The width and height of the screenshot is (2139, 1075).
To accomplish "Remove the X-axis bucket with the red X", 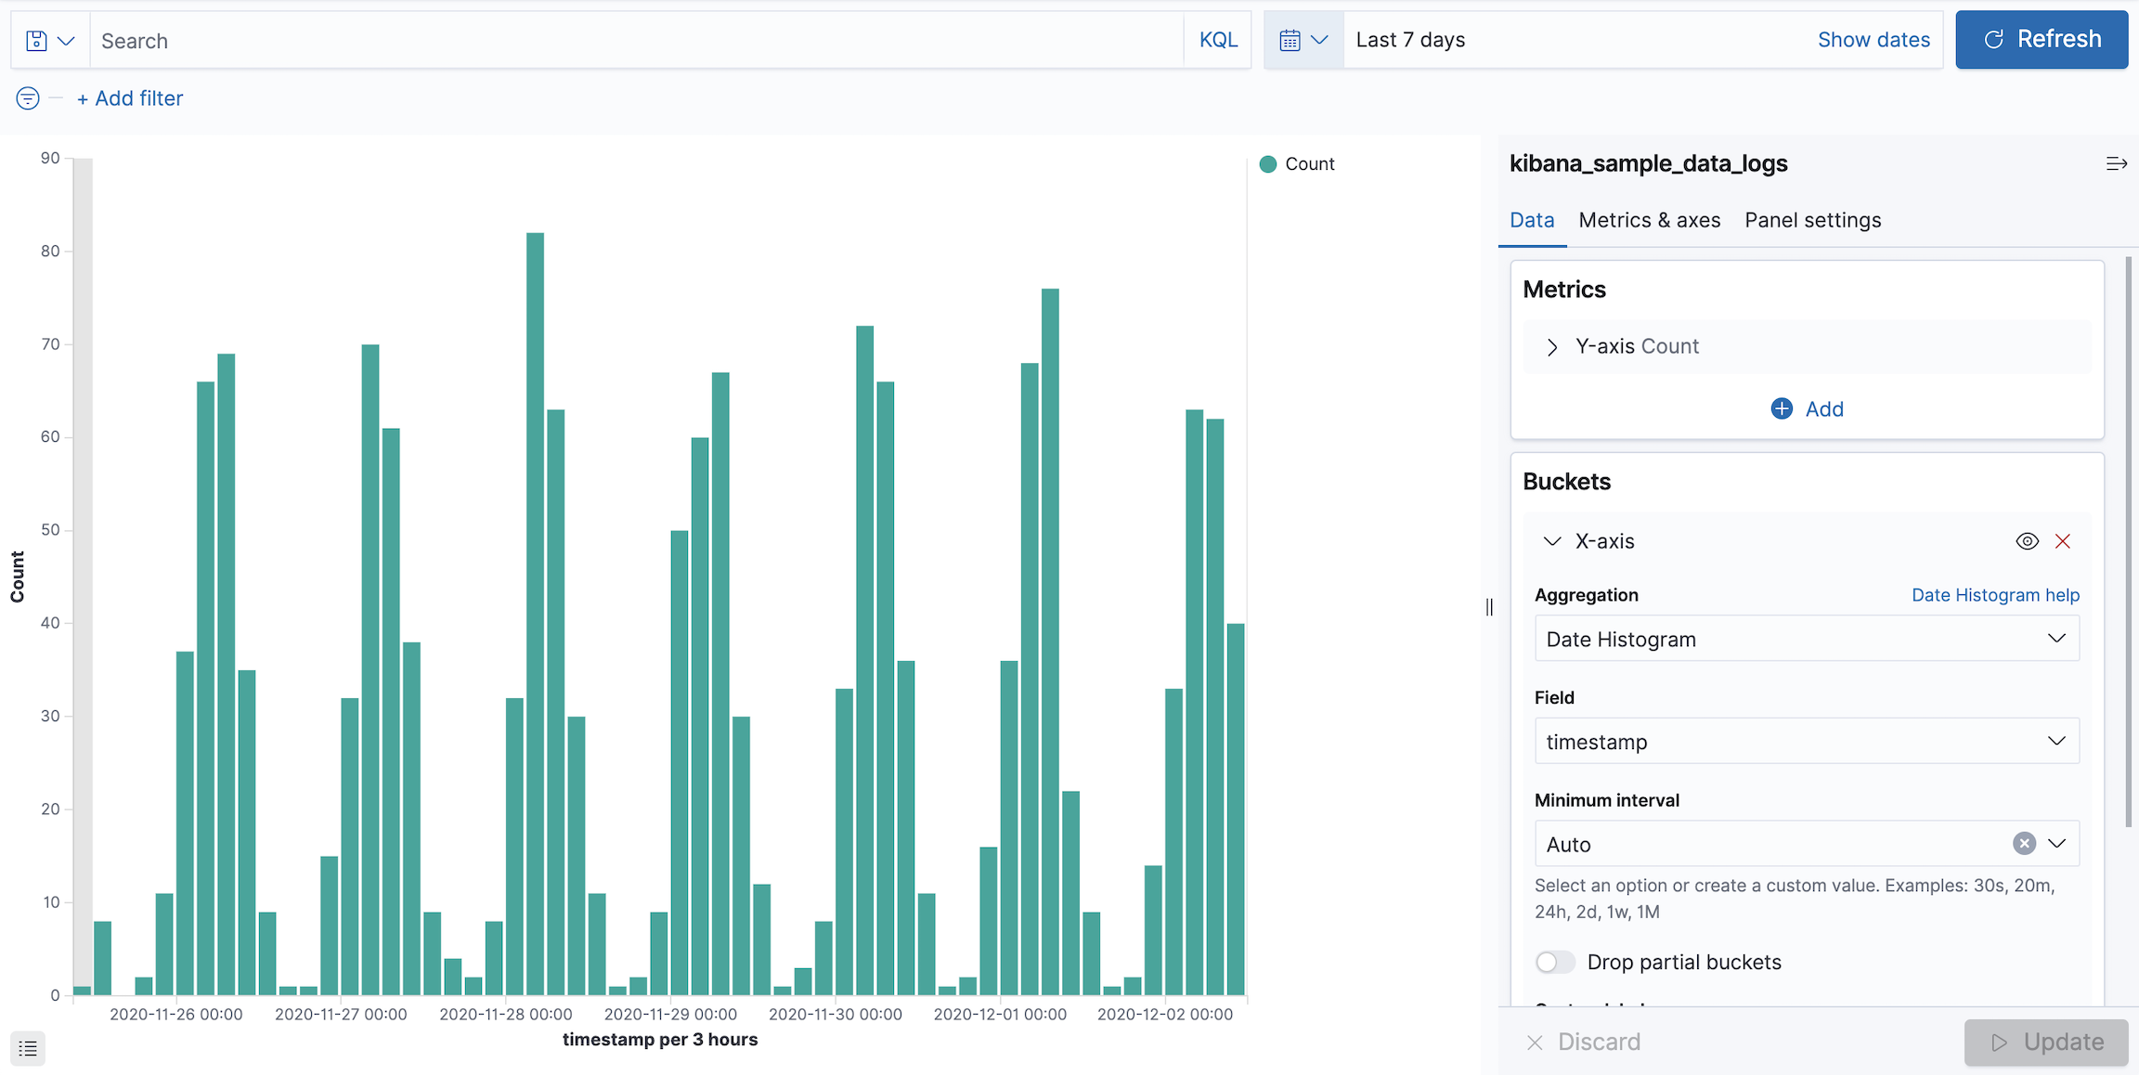I will (x=2063, y=541).
